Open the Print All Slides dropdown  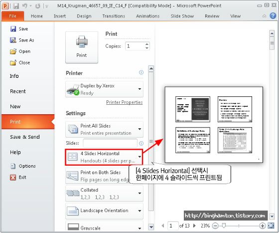click(104, 130)
